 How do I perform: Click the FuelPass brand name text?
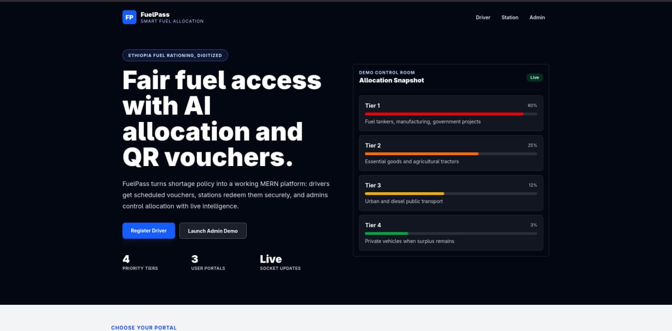pyautogui.click(x=155, y=15)
